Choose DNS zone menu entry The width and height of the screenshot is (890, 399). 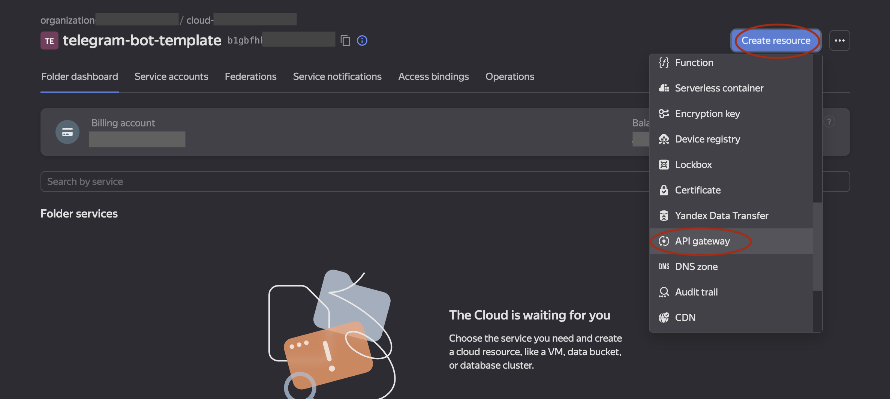click(x=731, y=267)
